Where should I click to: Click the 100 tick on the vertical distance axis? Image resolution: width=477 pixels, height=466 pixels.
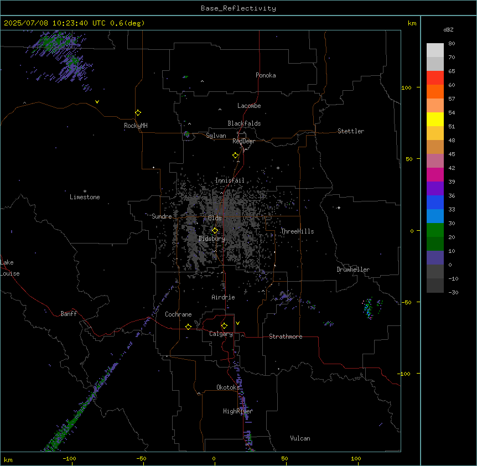pyautogui.click(x=406, y=87)
